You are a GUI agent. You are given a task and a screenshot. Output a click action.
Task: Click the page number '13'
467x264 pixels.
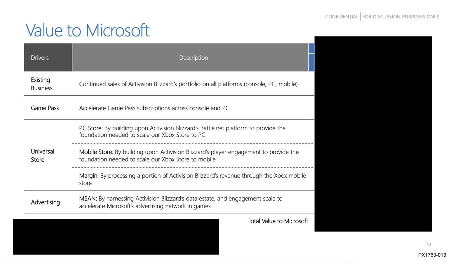pyautogui.click(x=428, y=244)
